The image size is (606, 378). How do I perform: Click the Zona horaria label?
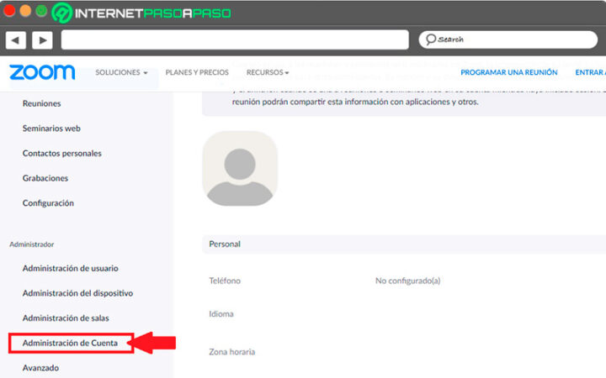(232, 352)
